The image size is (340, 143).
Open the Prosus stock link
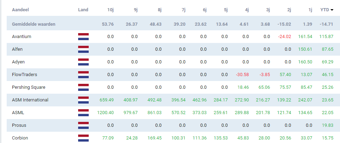tap(19, 125)
